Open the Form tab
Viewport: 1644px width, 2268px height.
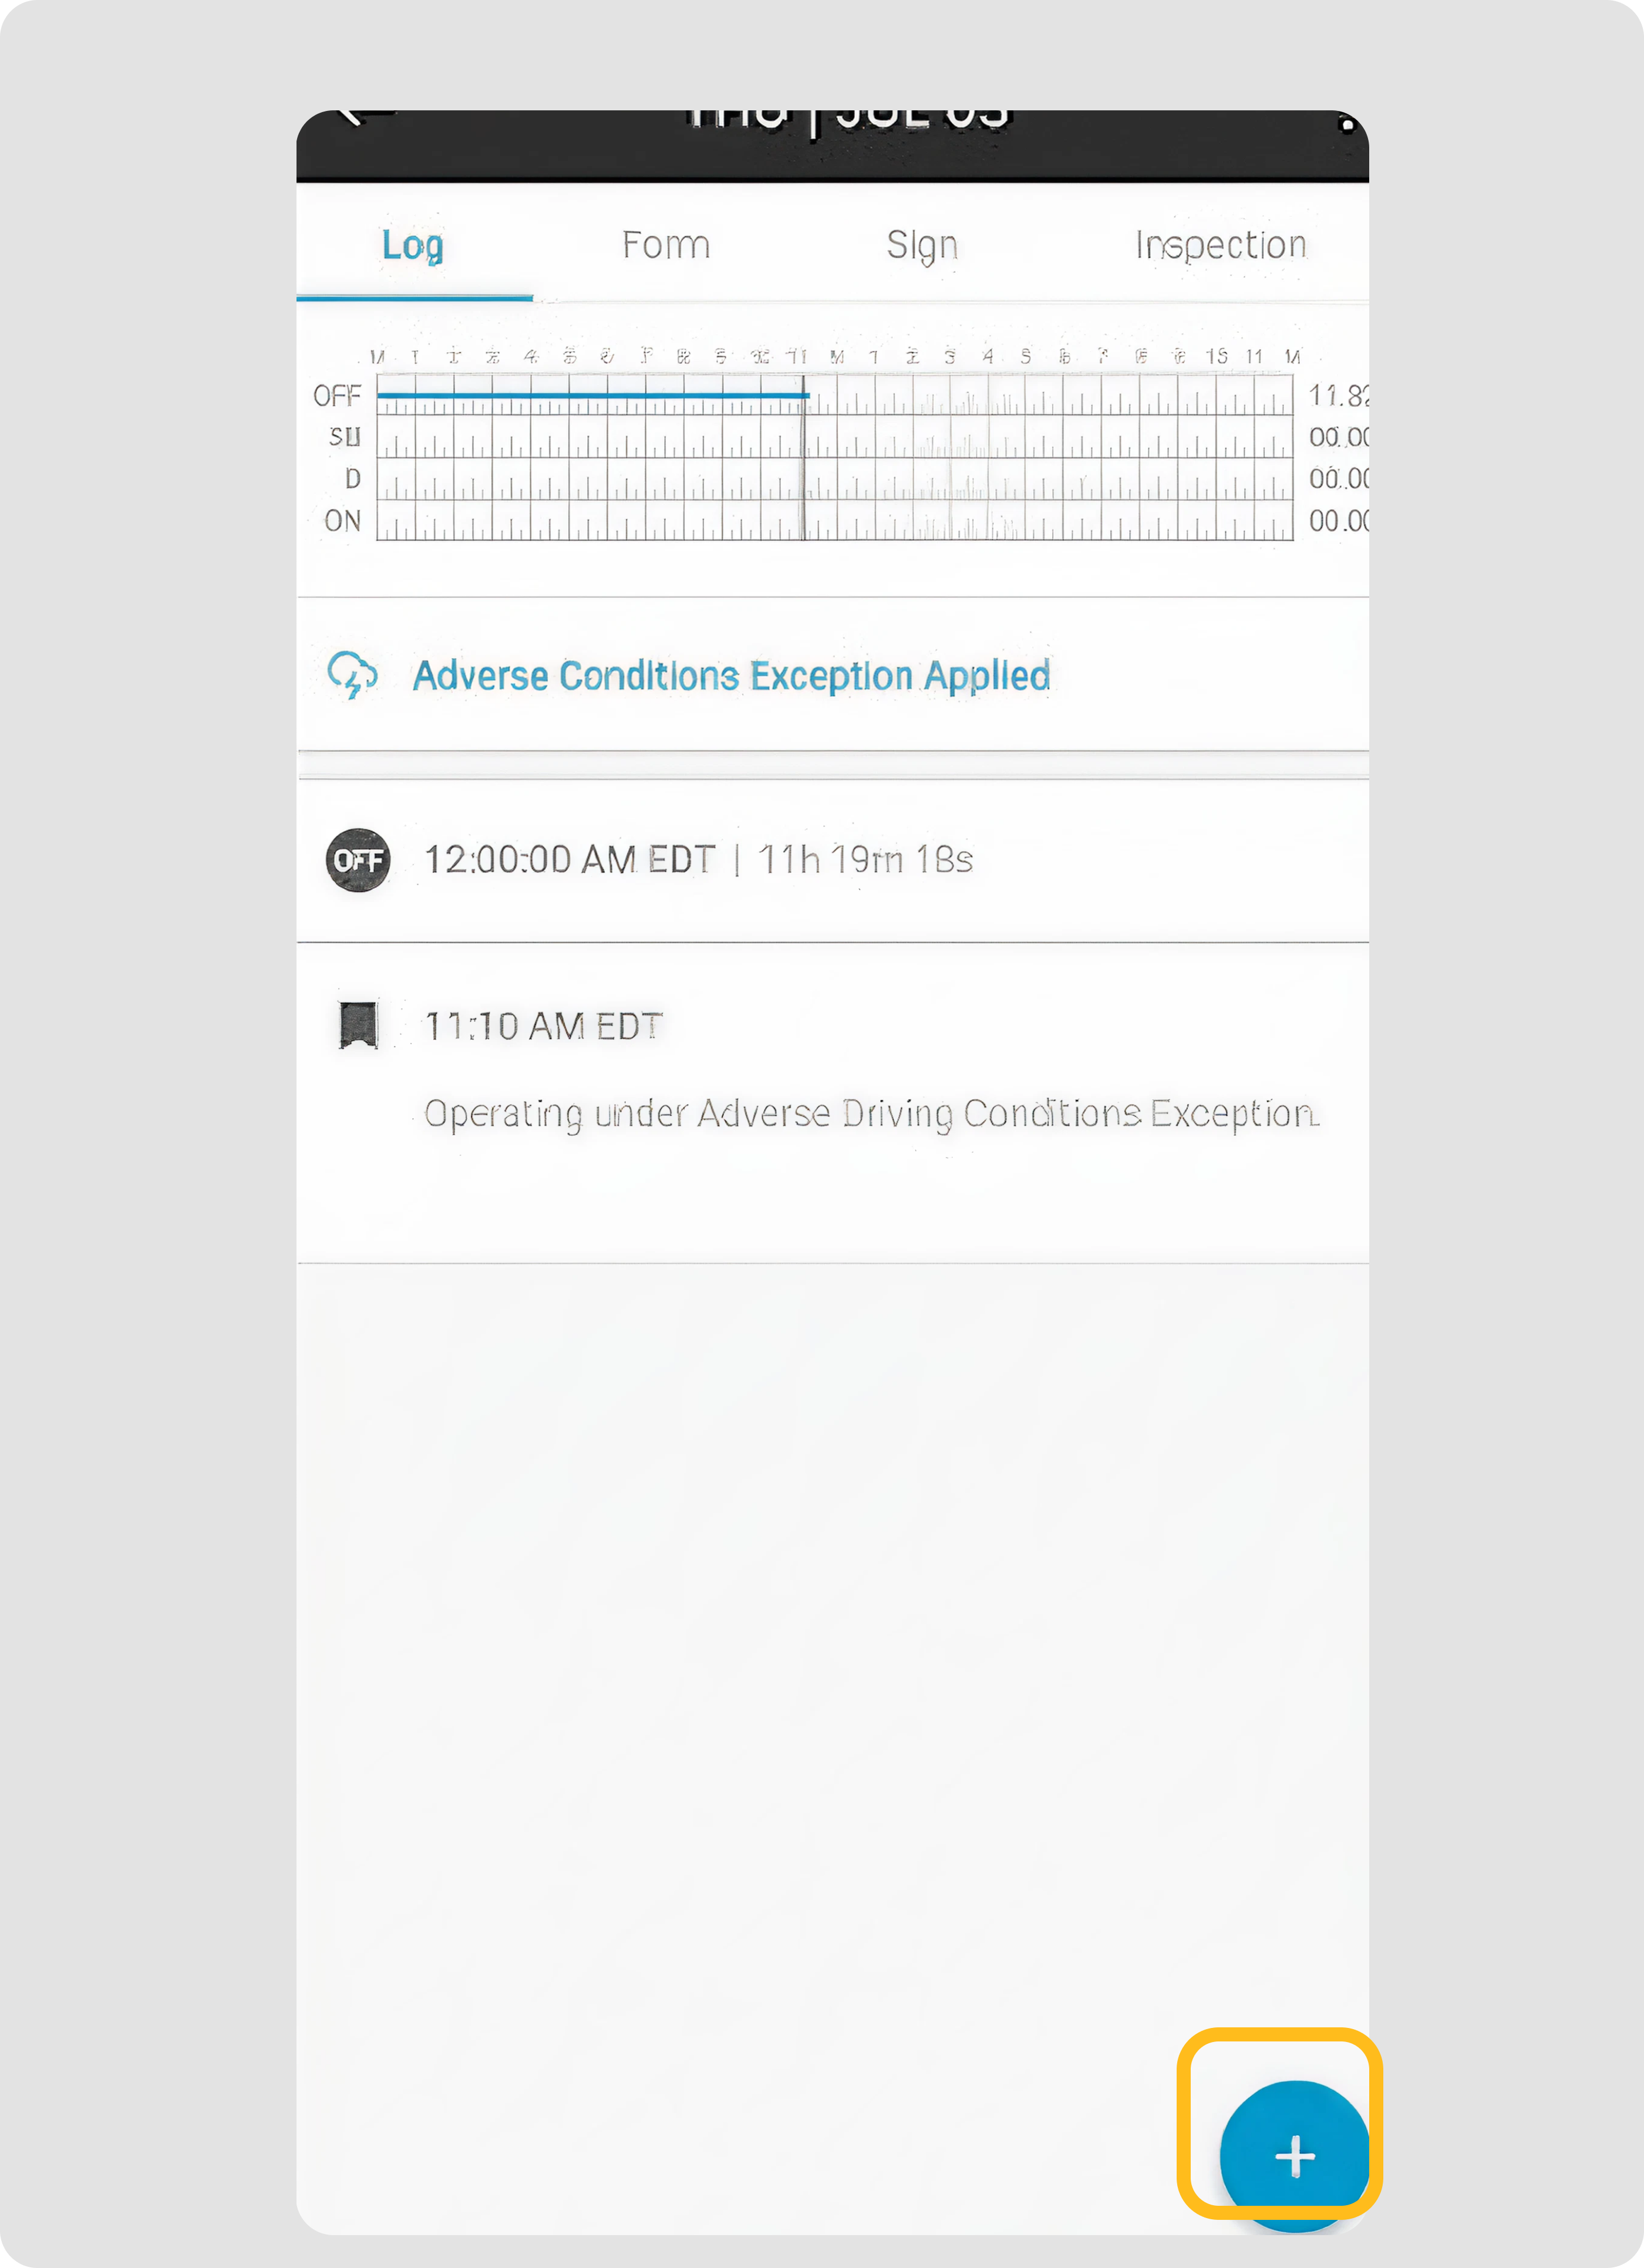pos(665,245)
